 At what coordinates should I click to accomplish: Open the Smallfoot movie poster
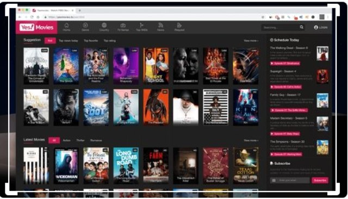point(96,107)
